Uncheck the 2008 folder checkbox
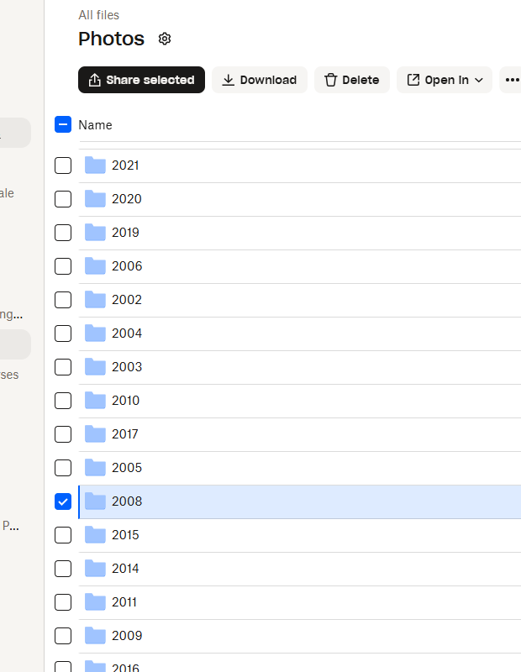Image resolution: width=521 pixels, height=672 pixels. pyautogui.click(x=63, y=501)
